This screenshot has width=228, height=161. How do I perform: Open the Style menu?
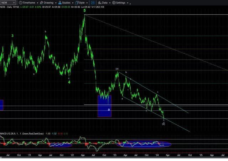pyautogui.click(x=82, y=2)
